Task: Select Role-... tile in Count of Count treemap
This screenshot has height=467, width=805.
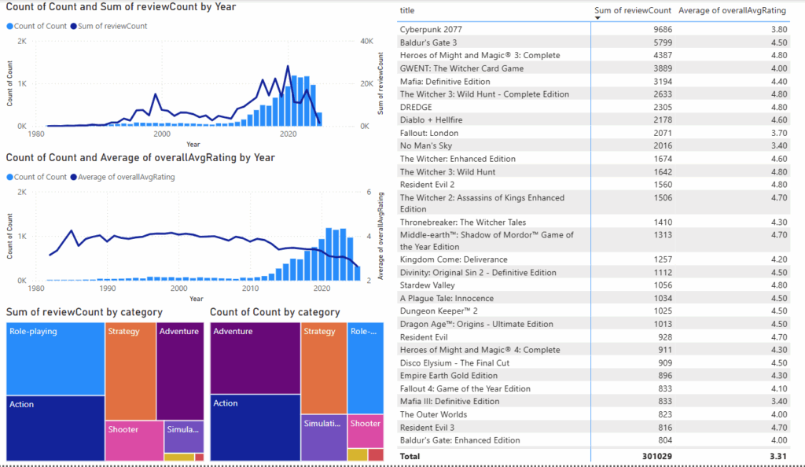Action: click(366, 368)
